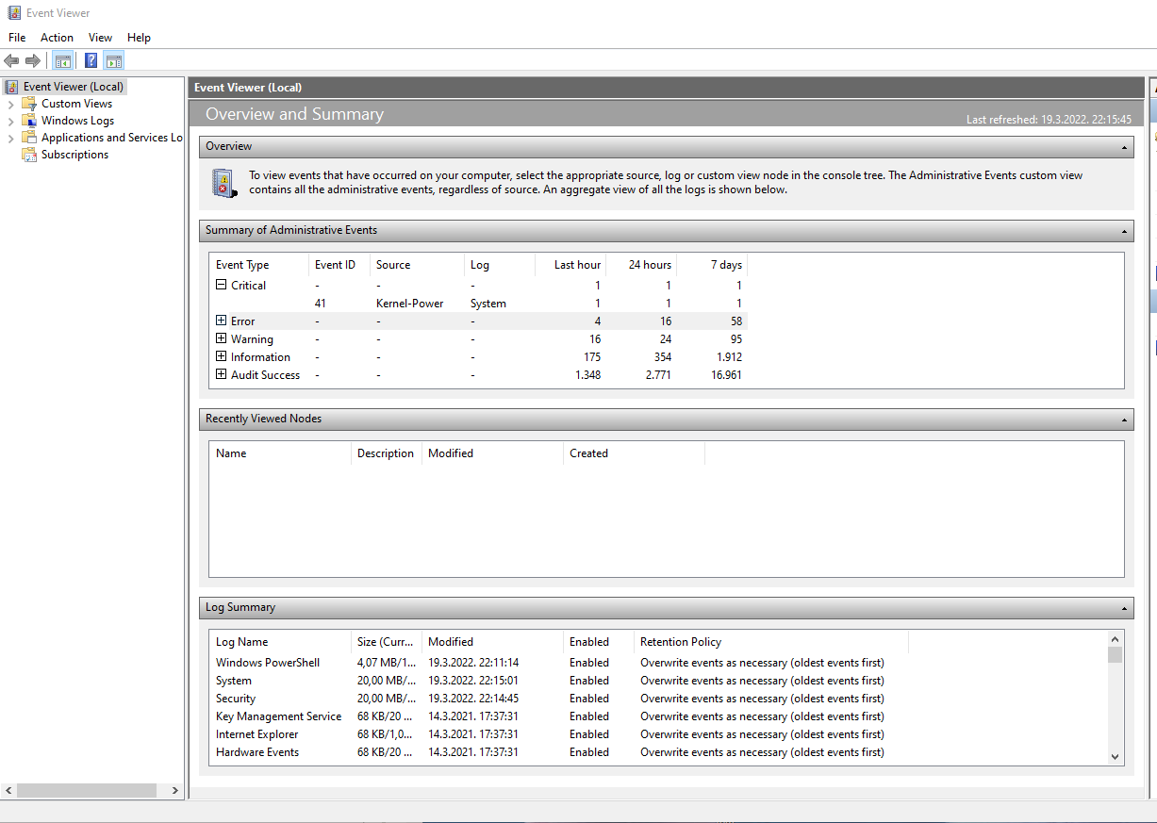Collapse the Overview section
The image size is (1157, 823).
[x=1124, y=147]
